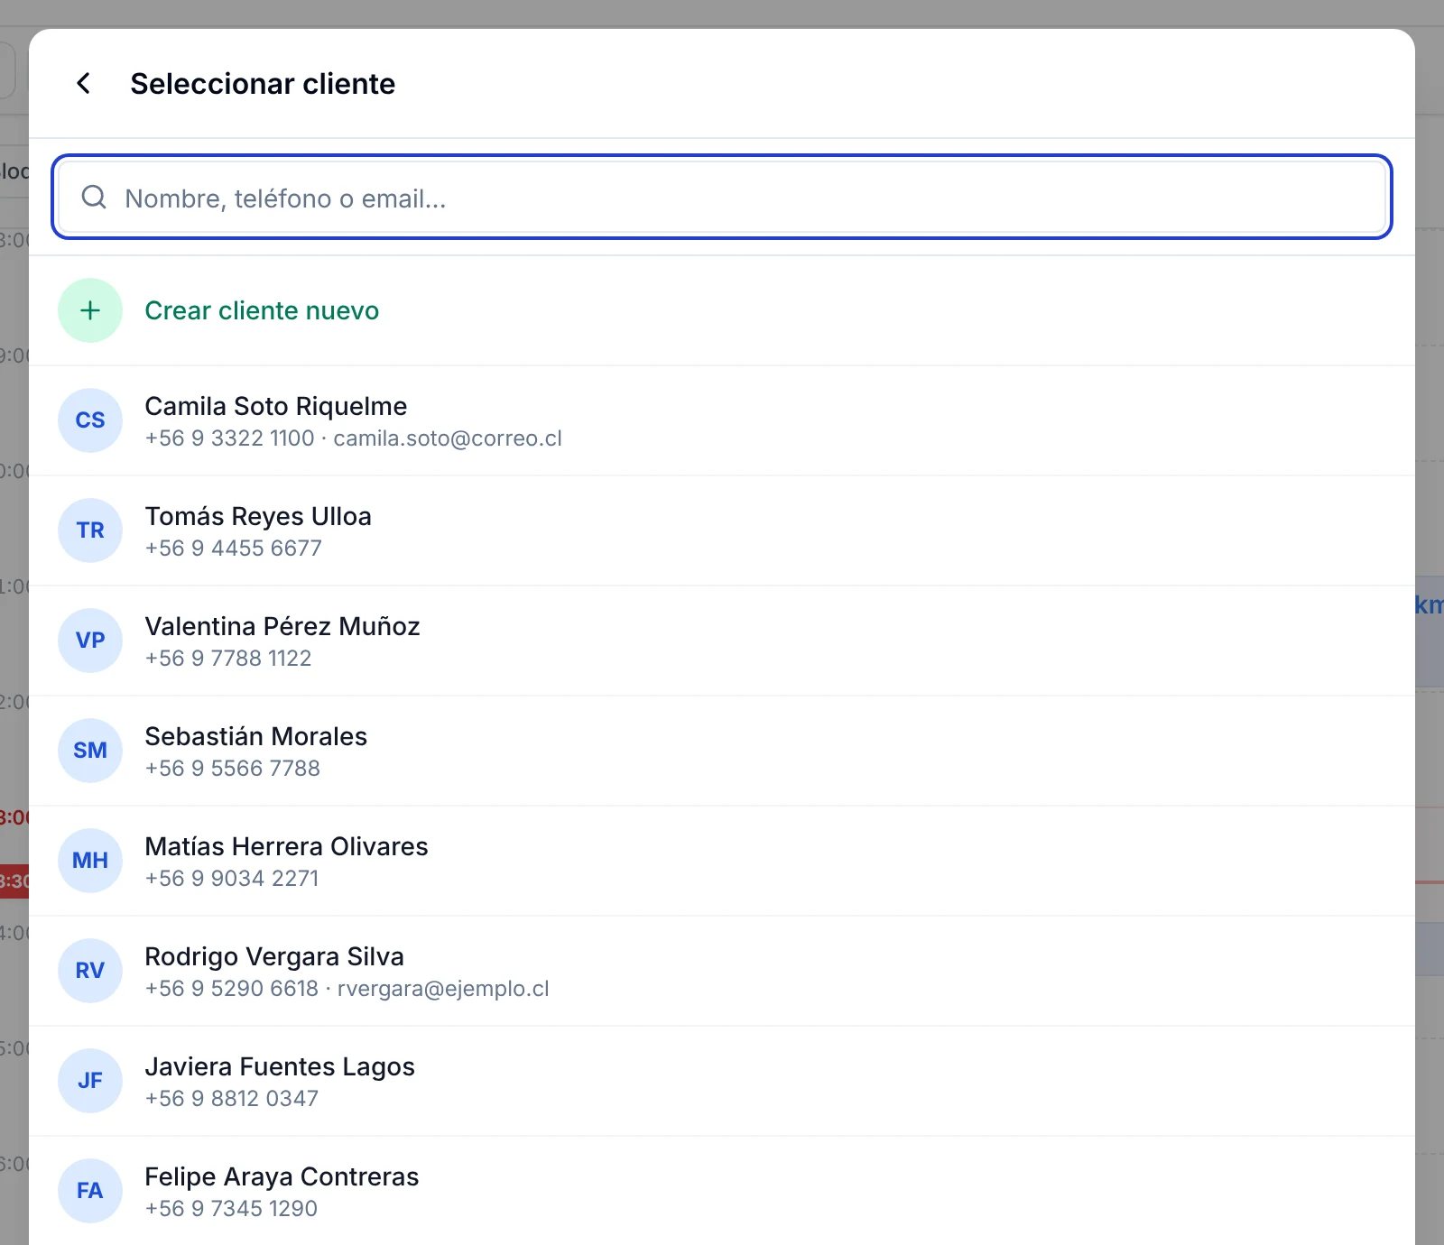This screenshot has width=1444, height=1245.
Task: Click phone number +56 9 7345 1290
Action: (x=231, y=1209)
